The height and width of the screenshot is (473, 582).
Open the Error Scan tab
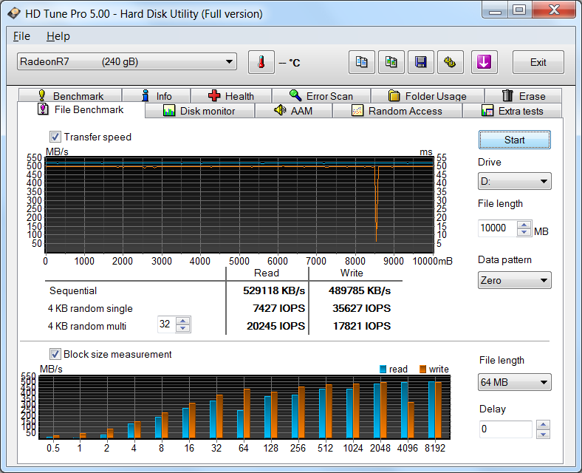tap(321, 96)
